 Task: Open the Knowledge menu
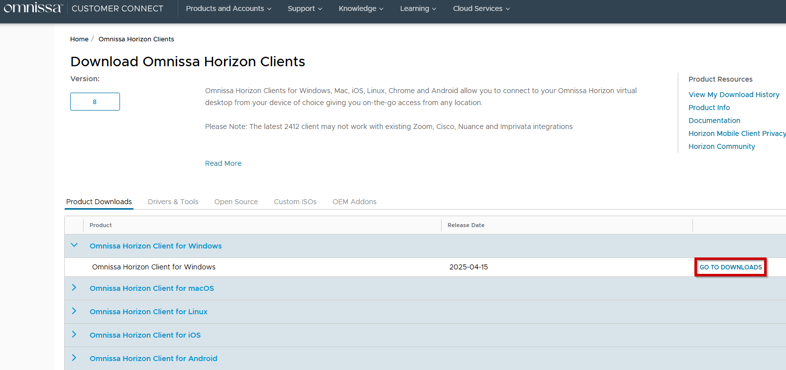point(361,8)
